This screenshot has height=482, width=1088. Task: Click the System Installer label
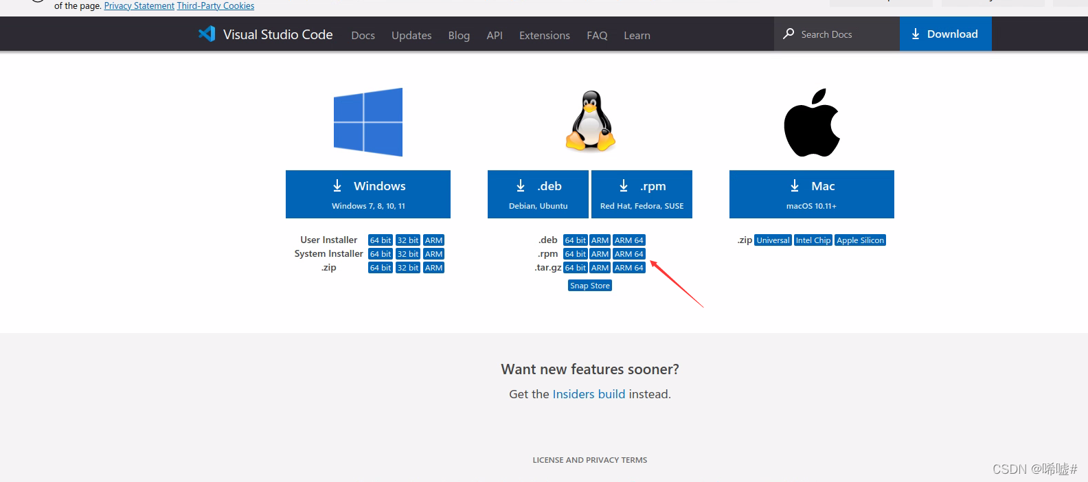[x=329, y=253]
